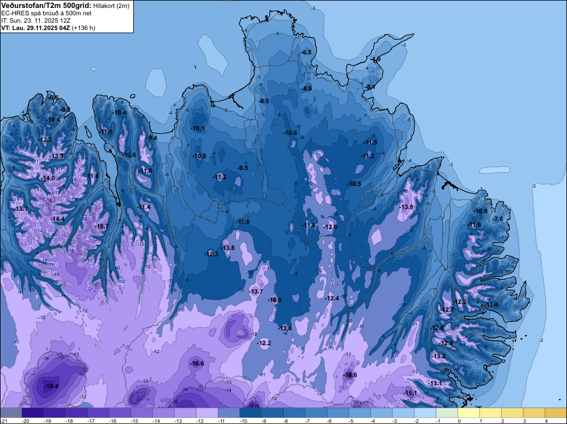Image resolution: width=567 pixels, height=424 pixels.
Task: Pick the pale yellow swatch labeled 0
Action: 469,413
